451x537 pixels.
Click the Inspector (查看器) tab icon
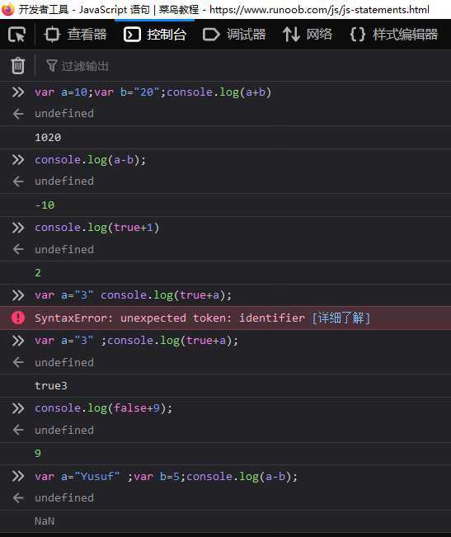52,35
